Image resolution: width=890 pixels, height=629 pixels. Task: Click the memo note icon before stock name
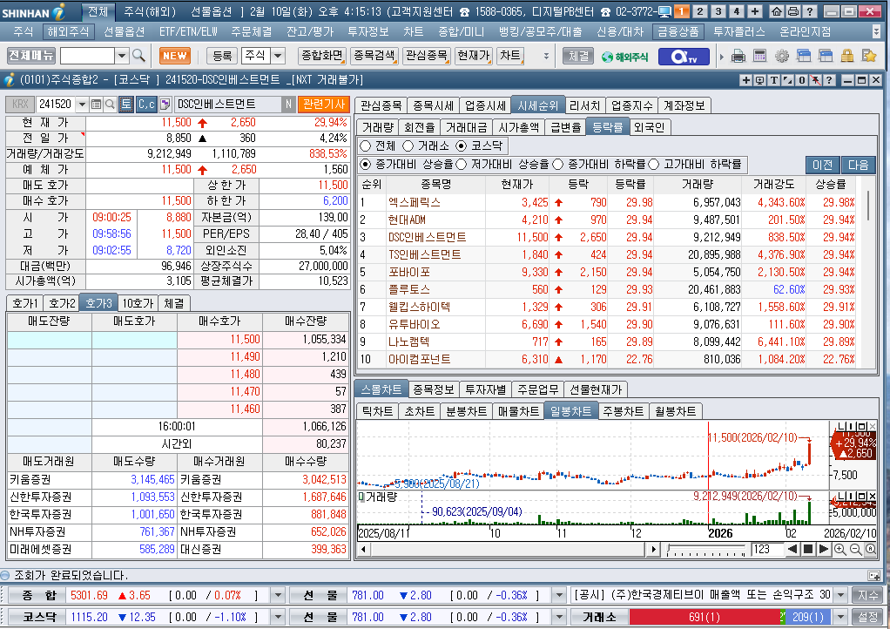tap(165, 104)
